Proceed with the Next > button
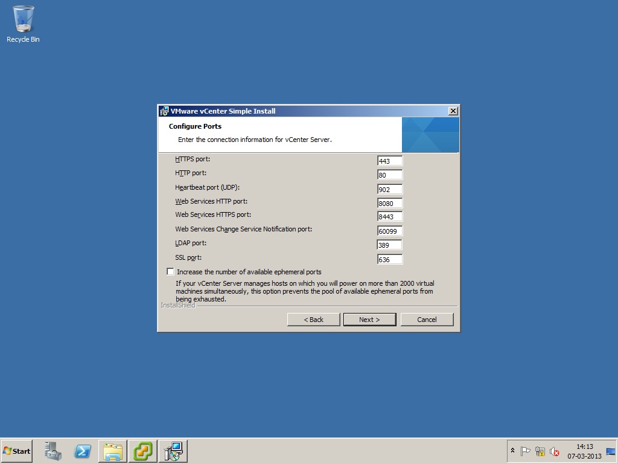 pos(370,320)
